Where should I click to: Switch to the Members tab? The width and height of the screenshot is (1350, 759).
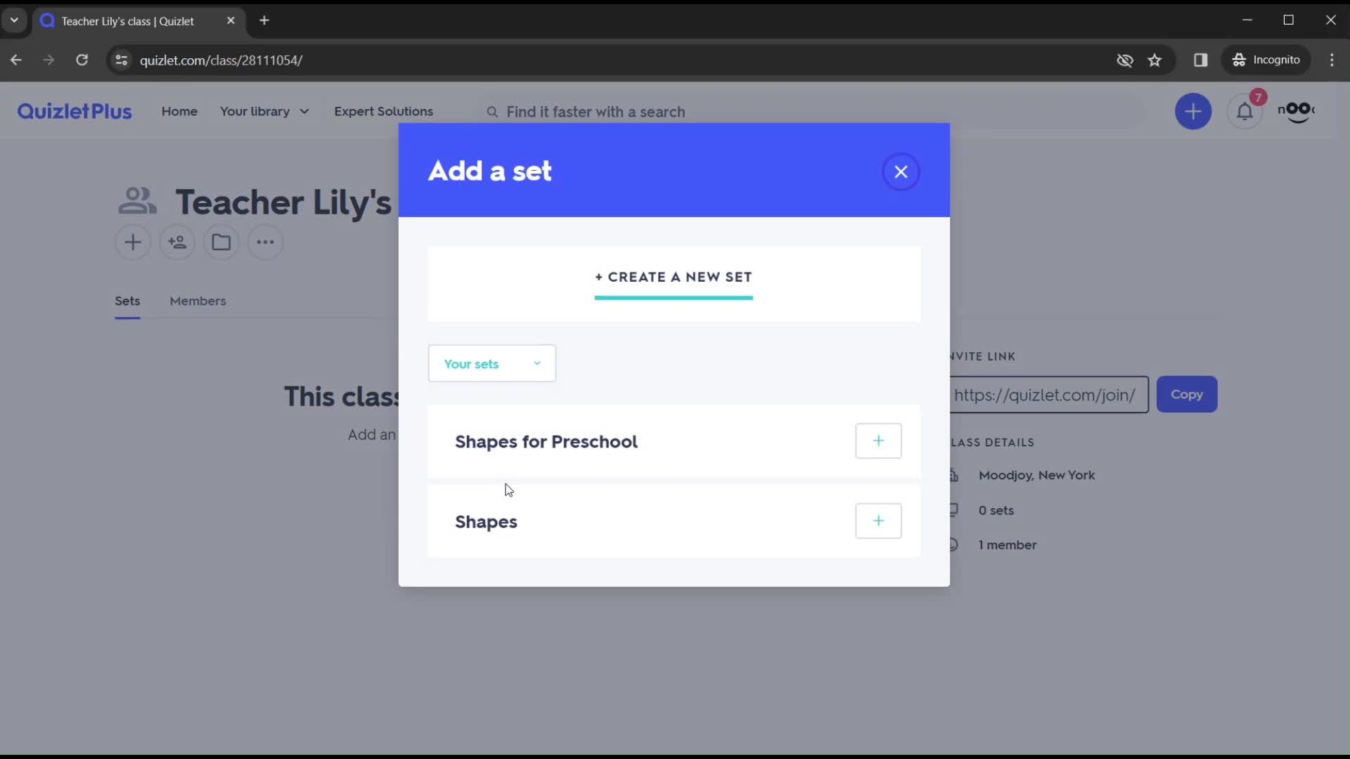click(197, 300)
